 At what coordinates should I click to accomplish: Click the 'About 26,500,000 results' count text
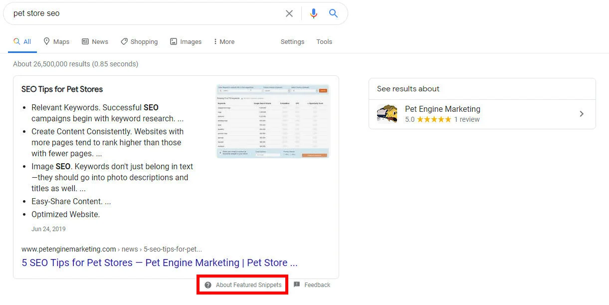76,64
